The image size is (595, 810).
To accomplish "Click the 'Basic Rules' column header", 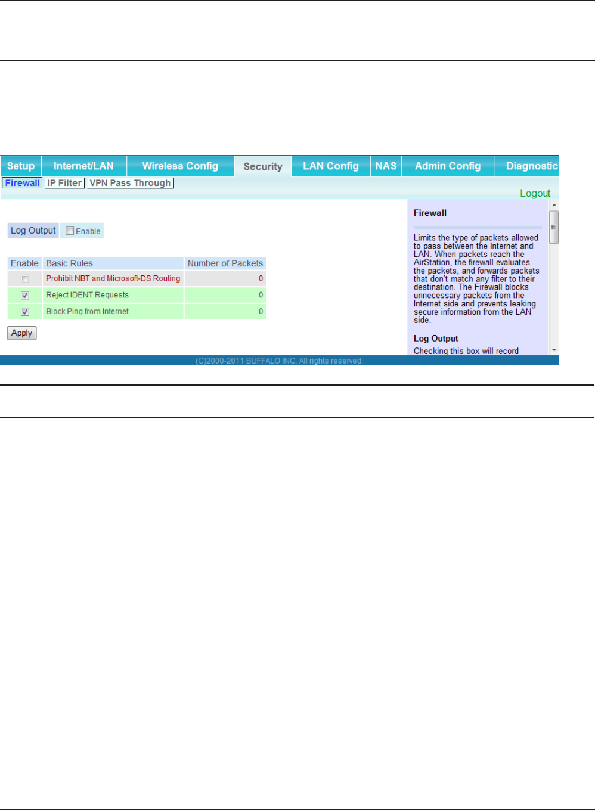I will pyautogui.click(x=113, y=263).
